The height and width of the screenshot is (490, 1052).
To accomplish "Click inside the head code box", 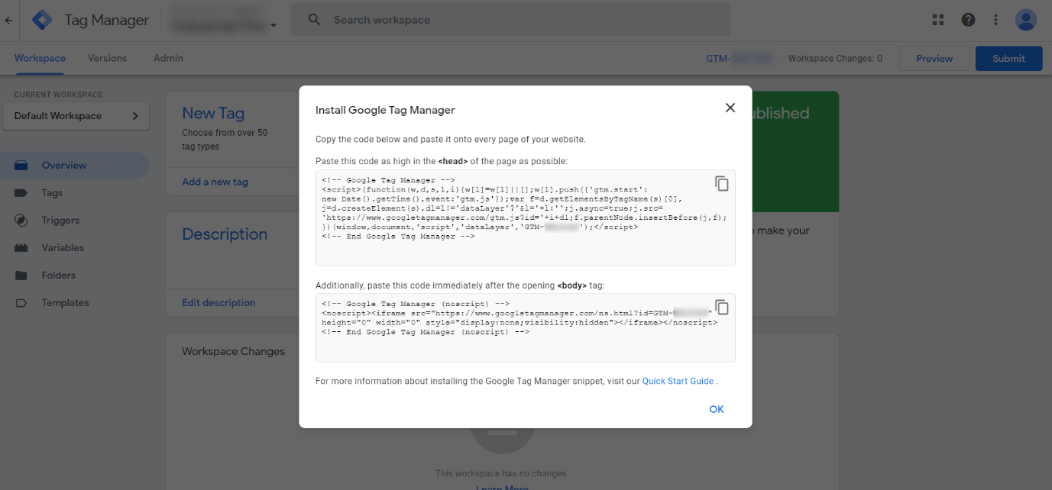I will tap(525, 218).
